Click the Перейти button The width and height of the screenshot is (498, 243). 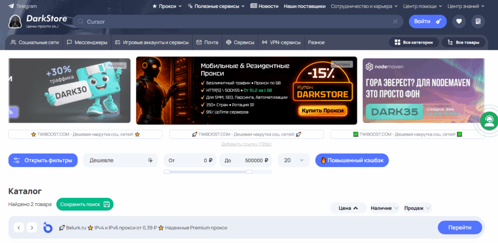pos(460,227)
